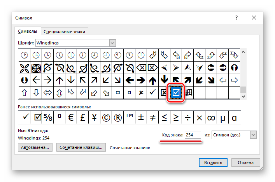Viewport: 275px width, 182px height.
Task: Click the not-equal ≠ recent symbol
Action: tap(152, 117)
